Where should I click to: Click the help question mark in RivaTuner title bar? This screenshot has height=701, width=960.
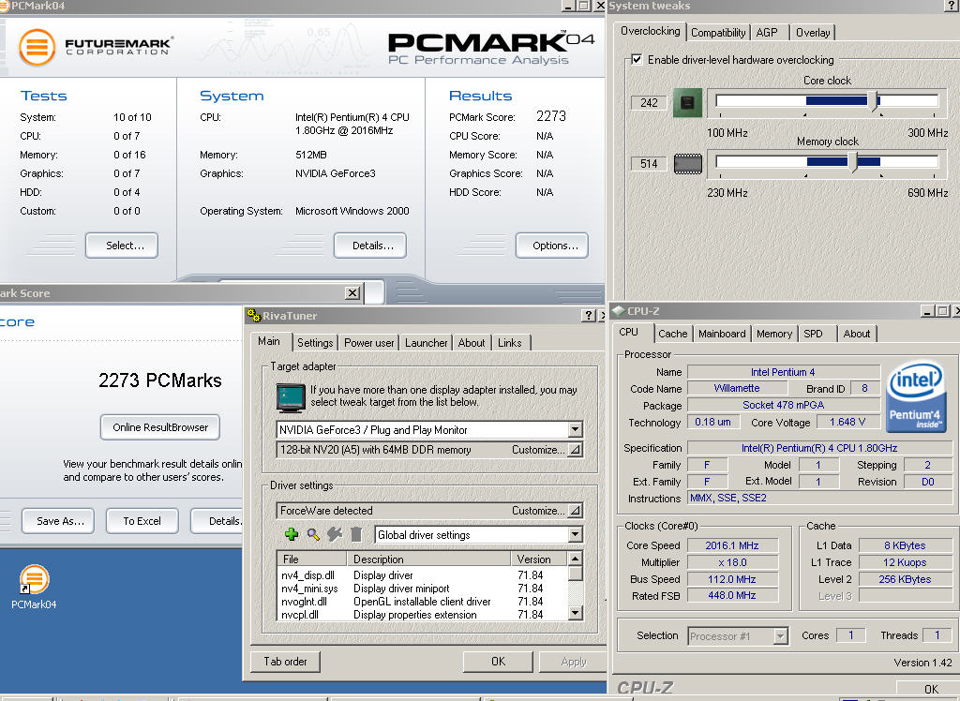point(588,315)
